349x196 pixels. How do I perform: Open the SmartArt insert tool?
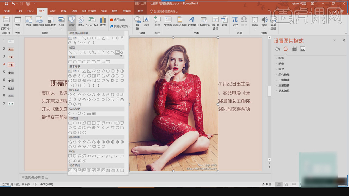(x=92, y=21)
